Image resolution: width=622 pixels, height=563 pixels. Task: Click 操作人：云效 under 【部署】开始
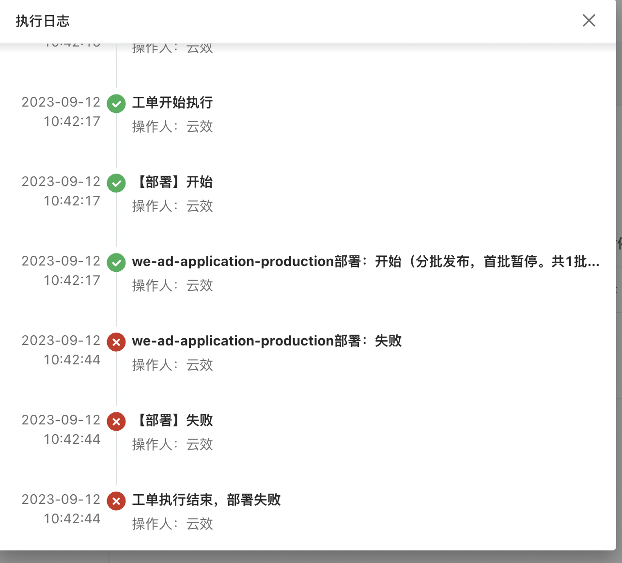[x=172, y=206]
